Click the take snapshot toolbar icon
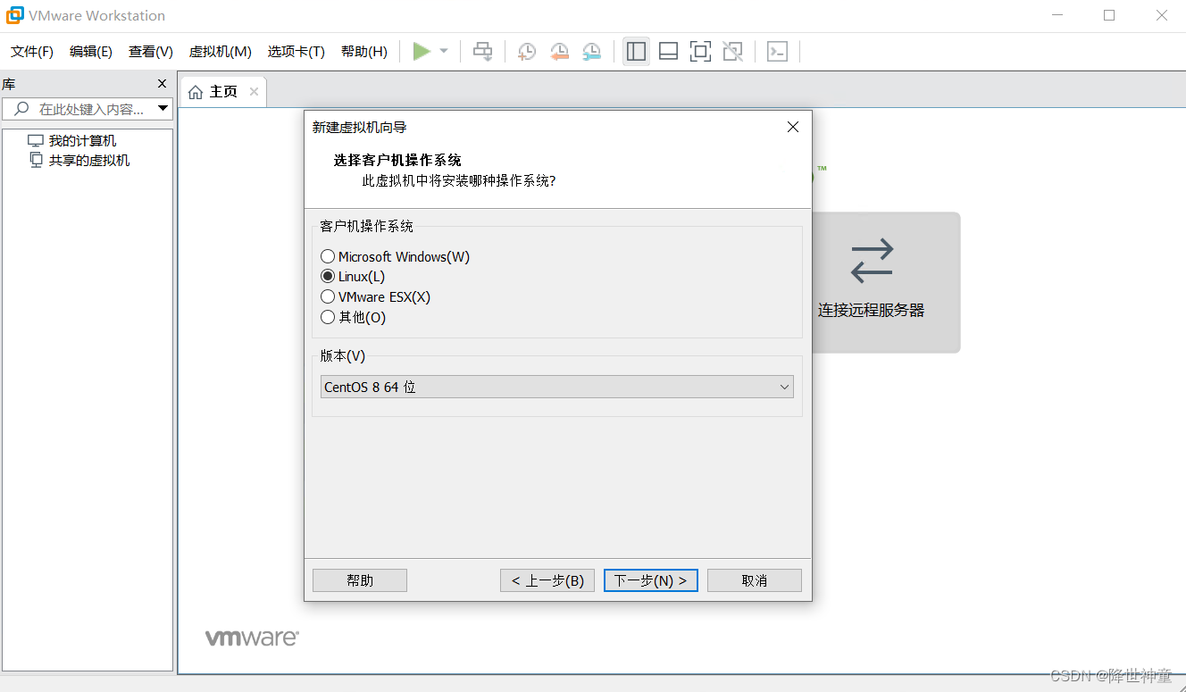This screenshot has height=692, width=1186. 527,52
